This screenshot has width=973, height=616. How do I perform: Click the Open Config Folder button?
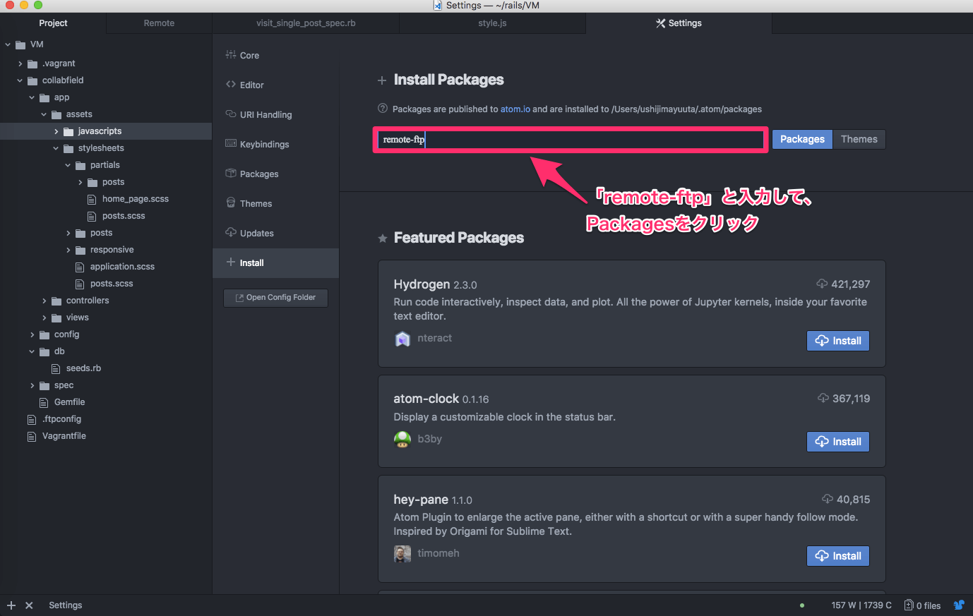click(x=275, y=298)
